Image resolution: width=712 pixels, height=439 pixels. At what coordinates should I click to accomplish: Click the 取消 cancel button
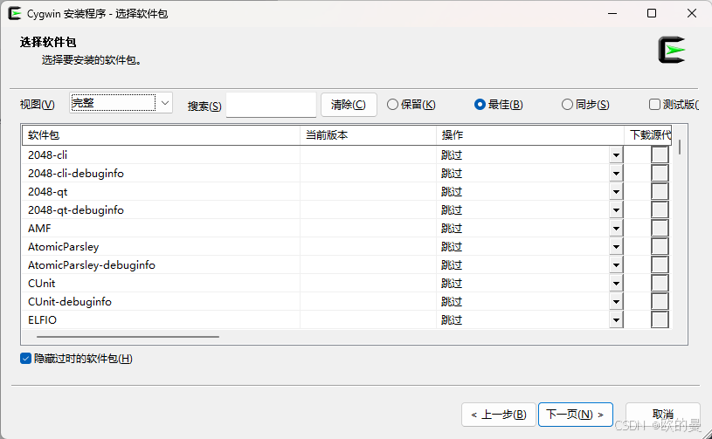click(662, 415)
